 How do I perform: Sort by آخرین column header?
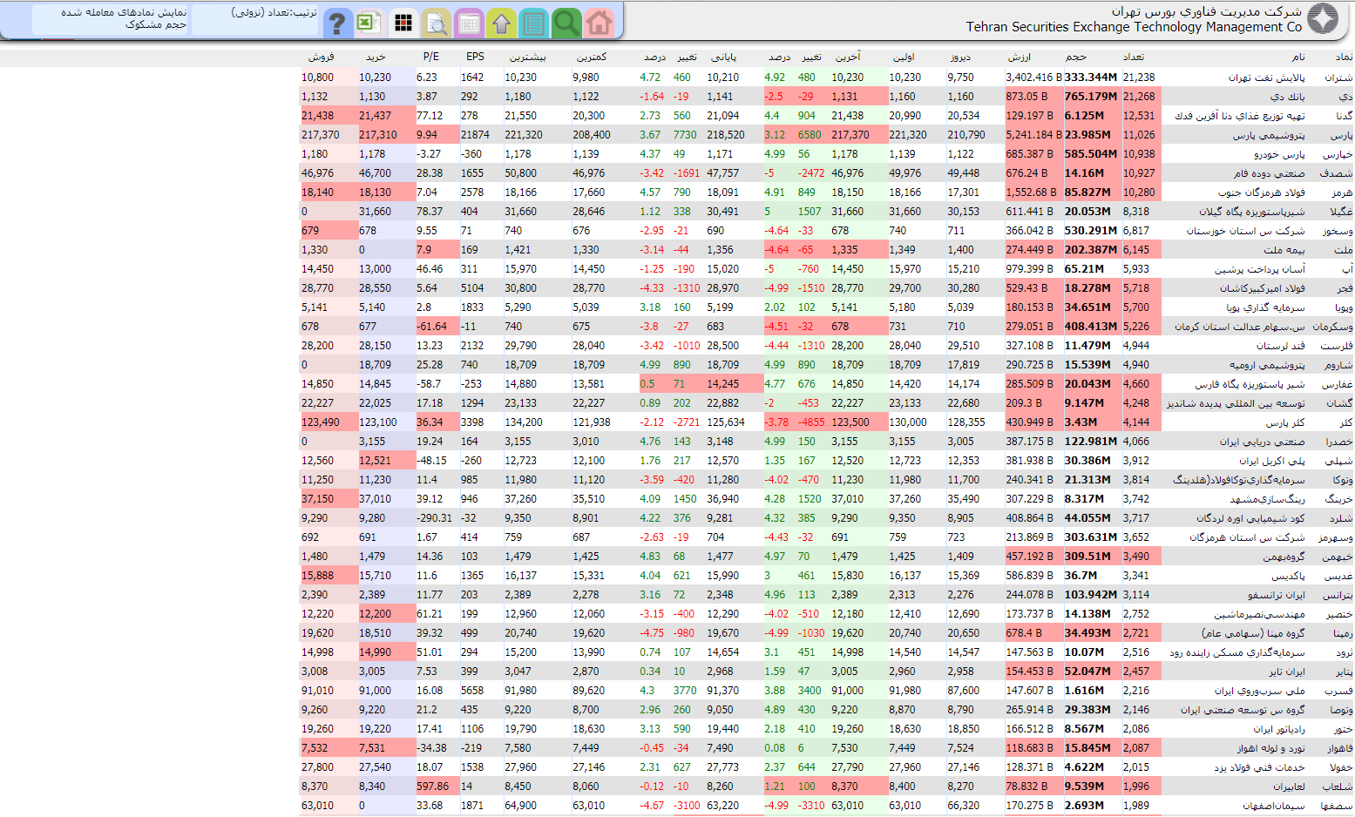(x=848, y=57)
